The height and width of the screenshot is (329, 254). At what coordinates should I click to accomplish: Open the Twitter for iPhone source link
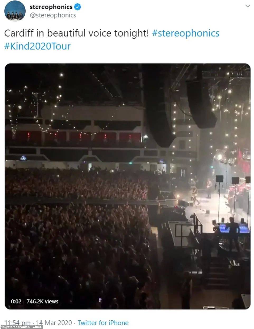[x=103, y=323]
